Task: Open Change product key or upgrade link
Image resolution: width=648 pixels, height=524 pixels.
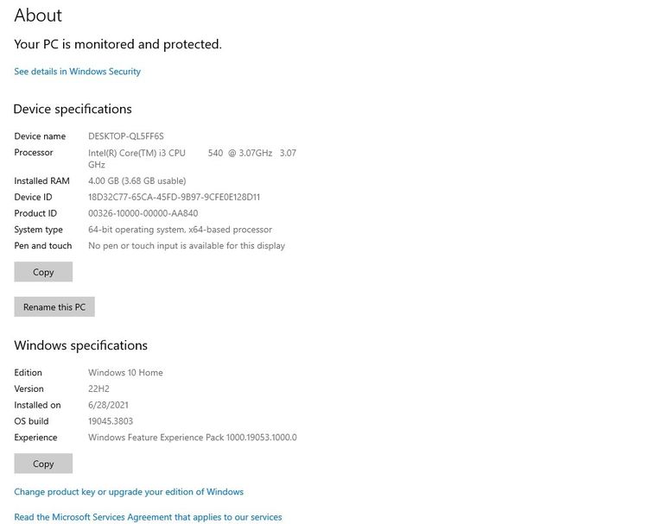Action: point(129,492)
